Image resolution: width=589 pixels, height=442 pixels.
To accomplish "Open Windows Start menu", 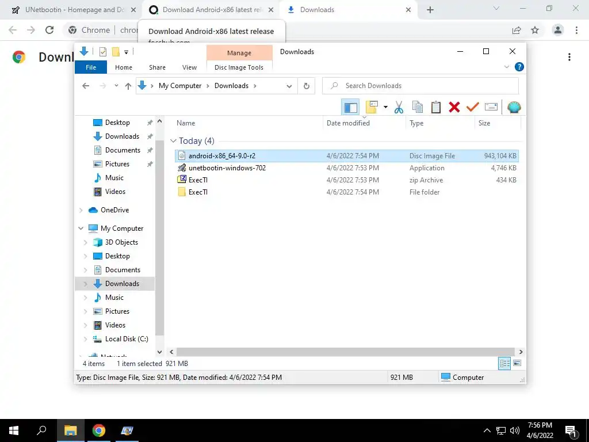I will coord(14,430).
